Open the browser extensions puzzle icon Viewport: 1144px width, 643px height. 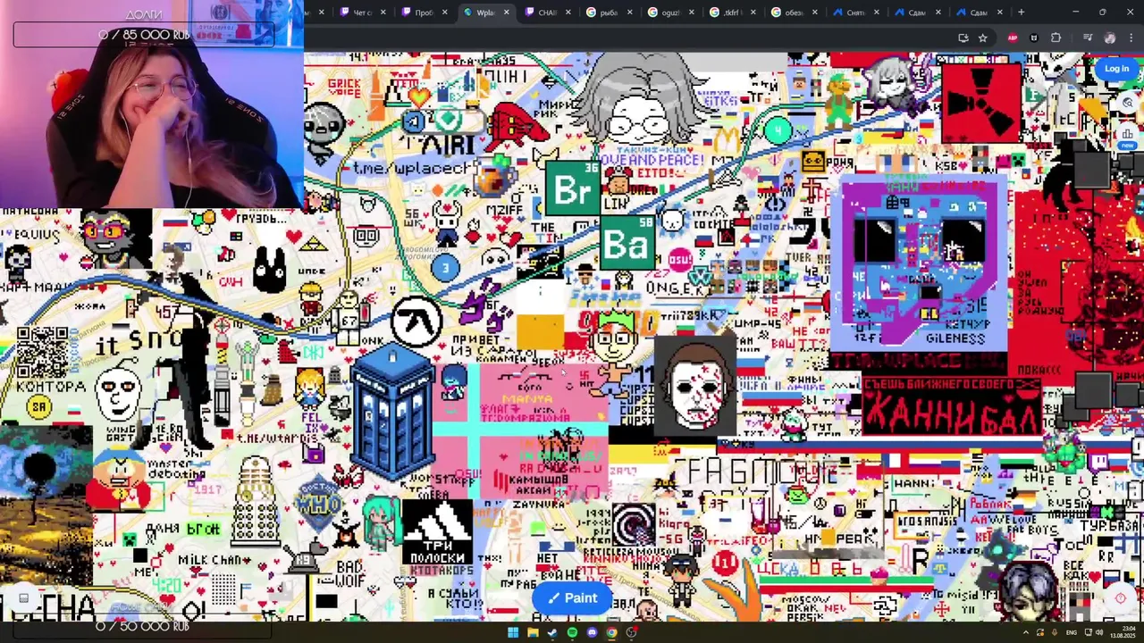(1056, 38)
